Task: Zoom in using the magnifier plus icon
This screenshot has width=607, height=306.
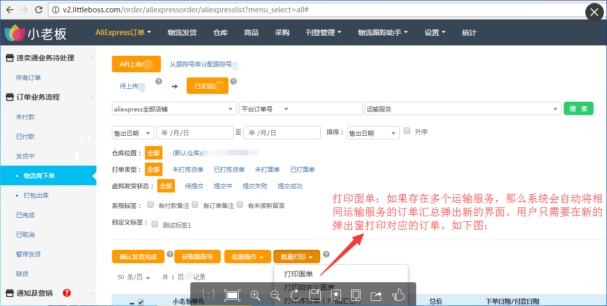Action: (x=255, y=296)
